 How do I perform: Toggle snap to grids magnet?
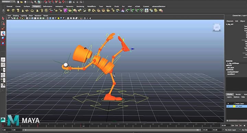point(46,2)
